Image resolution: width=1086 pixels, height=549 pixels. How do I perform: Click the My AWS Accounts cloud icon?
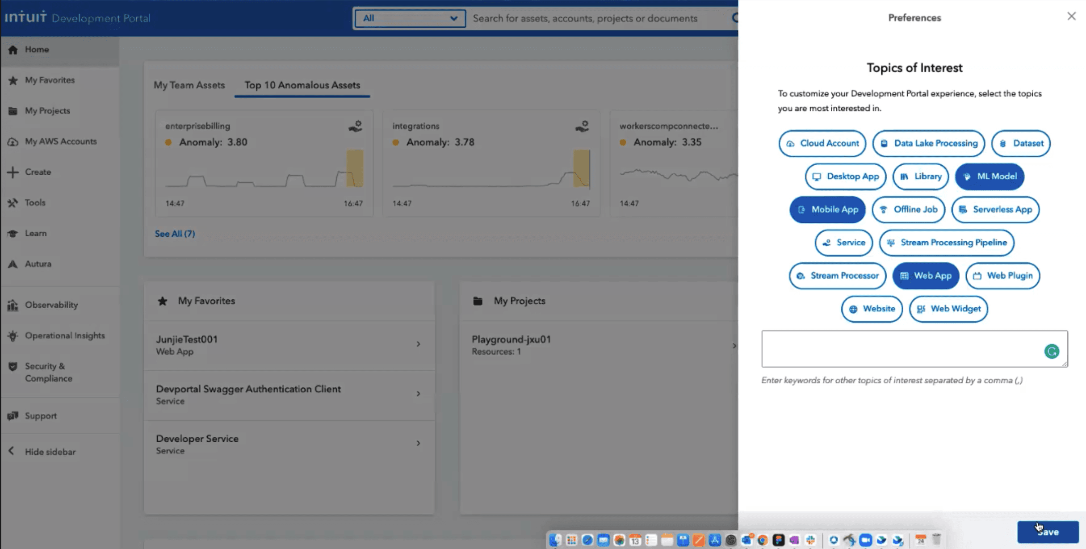(13, 142)
